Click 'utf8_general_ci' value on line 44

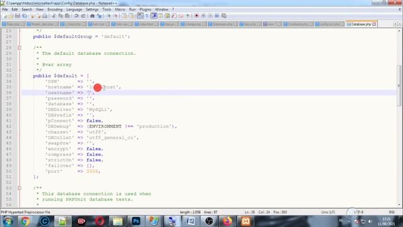111,137
